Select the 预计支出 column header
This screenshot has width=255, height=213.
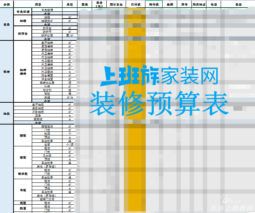(x=116, y=4)
